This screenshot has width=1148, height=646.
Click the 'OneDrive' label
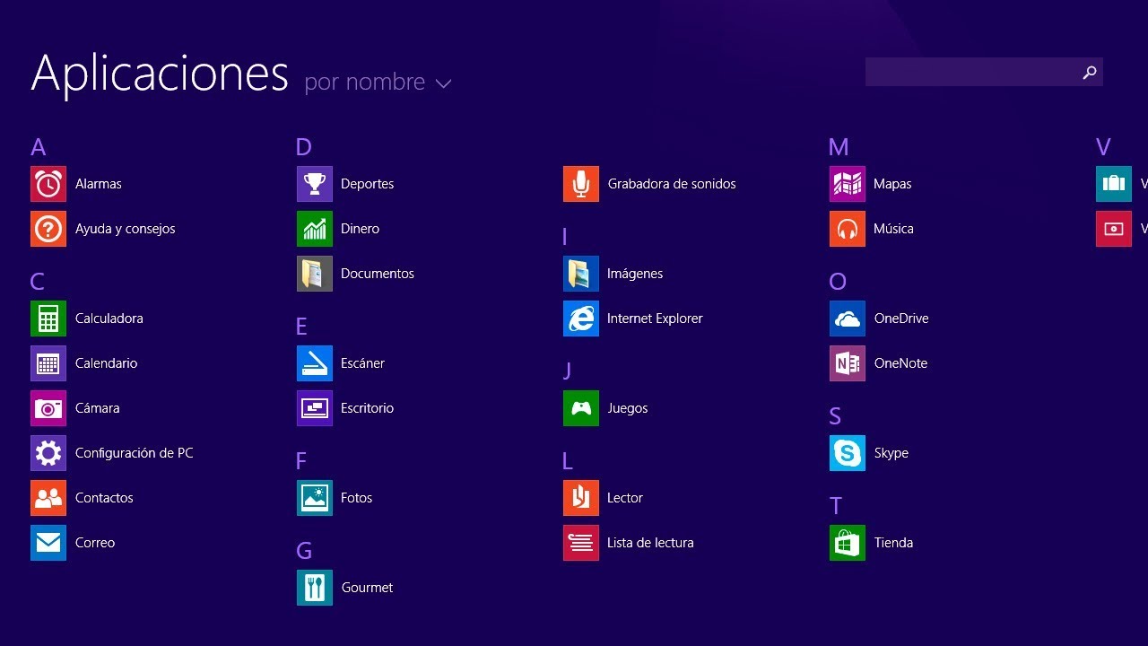tap(901, 319)
